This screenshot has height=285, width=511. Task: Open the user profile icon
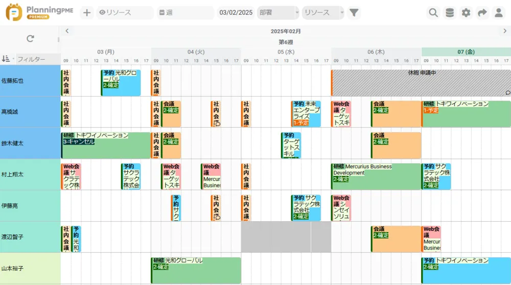click(x=499, y=13)
